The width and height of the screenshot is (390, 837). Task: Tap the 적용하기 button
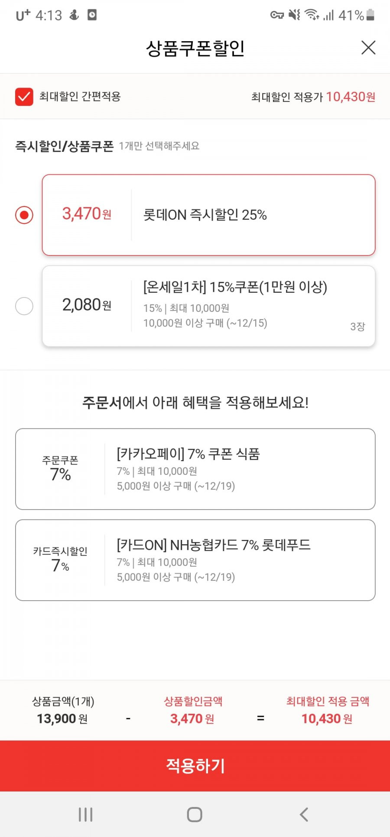coord(195,766)
